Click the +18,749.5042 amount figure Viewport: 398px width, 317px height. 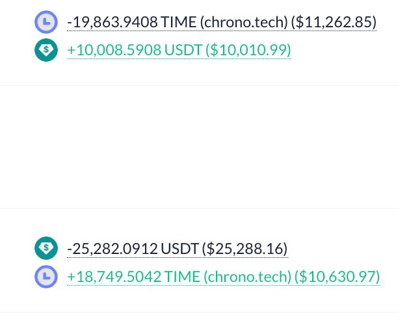pyautogui.click(x=114, y=277)
